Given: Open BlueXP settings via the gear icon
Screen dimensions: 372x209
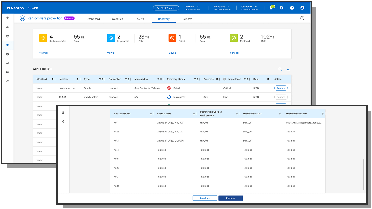Looking at the screenshot, I should pyautogui.click(x=281, y=8).
